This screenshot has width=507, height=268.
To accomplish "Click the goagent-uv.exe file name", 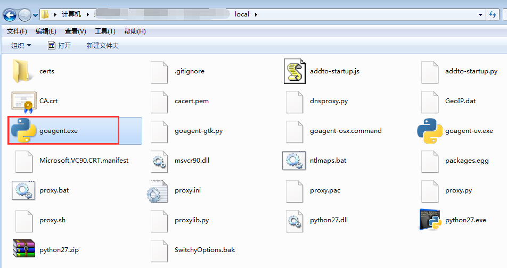I will (x=469, y=131).
